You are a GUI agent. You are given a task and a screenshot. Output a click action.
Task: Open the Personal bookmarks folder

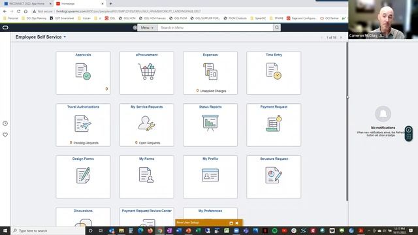(10, 18)
